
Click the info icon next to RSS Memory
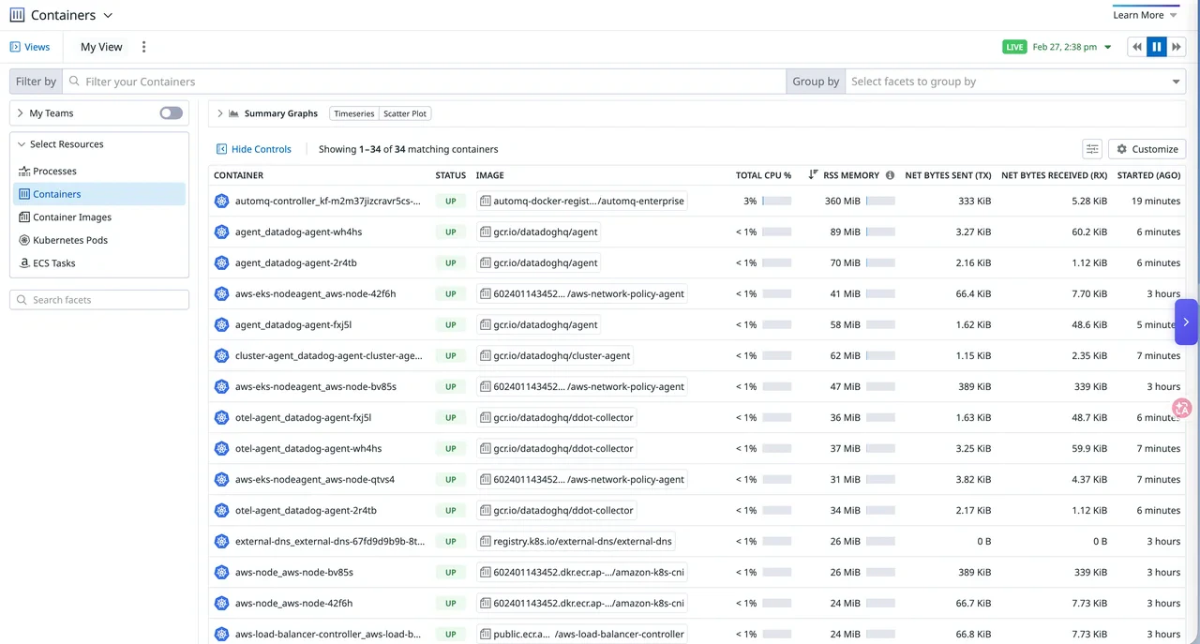click(x=889, y=174)
